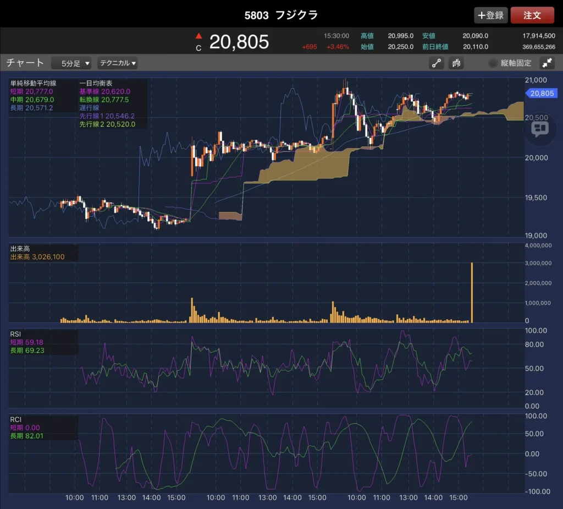This screenshot has width=563, height=509.
Task: Click the large 20,805 price display
Action: (x=239, y=42)
